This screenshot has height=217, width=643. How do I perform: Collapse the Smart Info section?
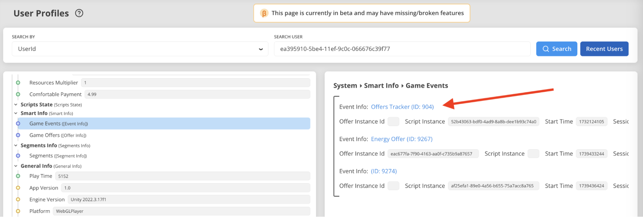[16, 113]
